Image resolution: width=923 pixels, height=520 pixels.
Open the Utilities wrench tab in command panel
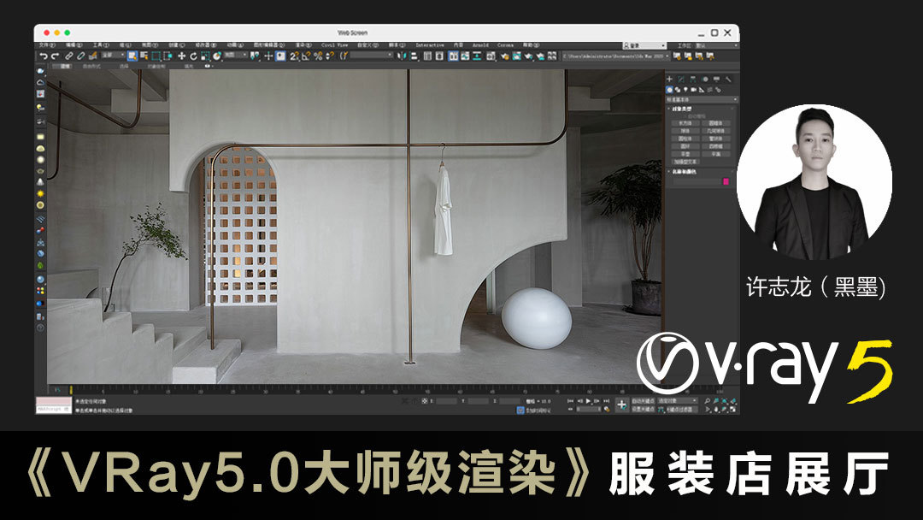click(x=728, y=79)
